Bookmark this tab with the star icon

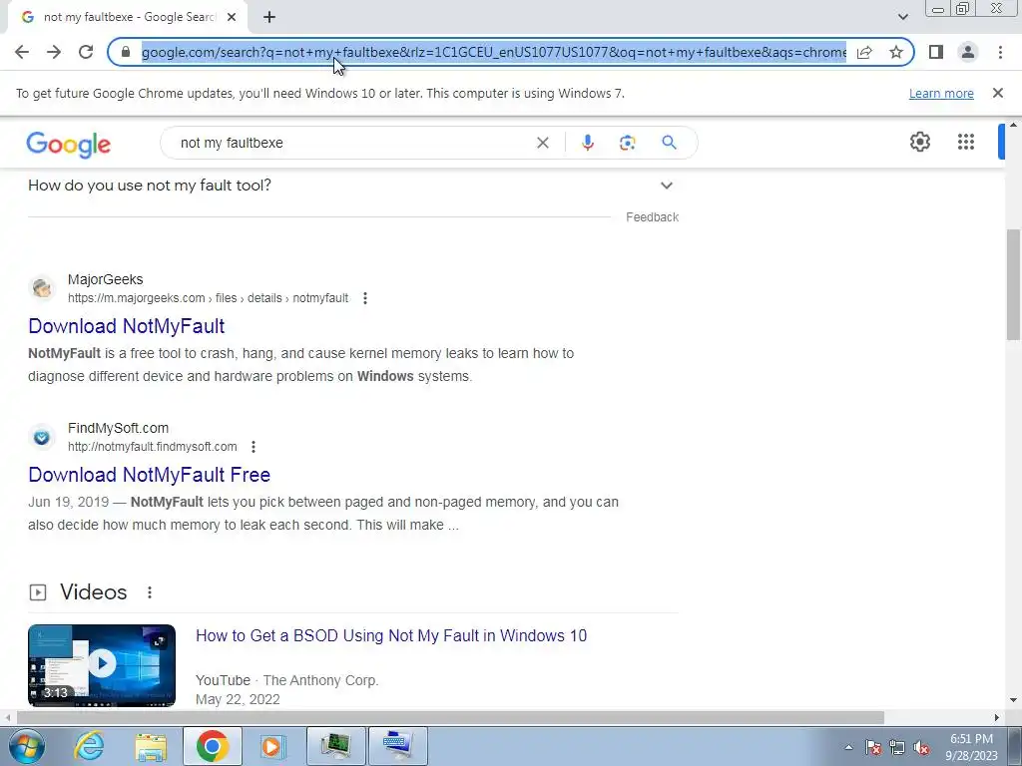(x=896, y=52)
